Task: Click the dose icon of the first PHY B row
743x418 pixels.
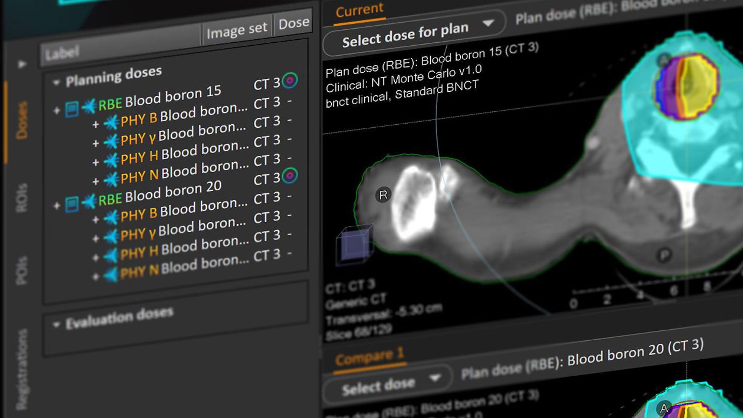Action: 111,122
